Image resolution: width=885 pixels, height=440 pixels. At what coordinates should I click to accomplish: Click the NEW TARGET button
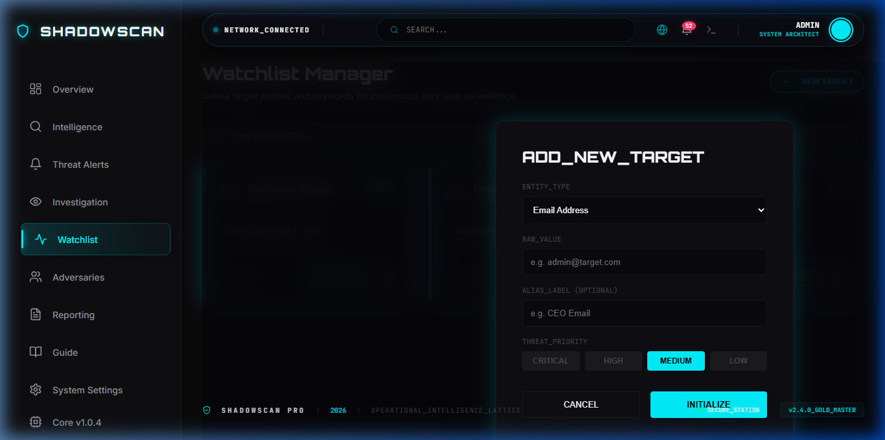click(817, 82)
